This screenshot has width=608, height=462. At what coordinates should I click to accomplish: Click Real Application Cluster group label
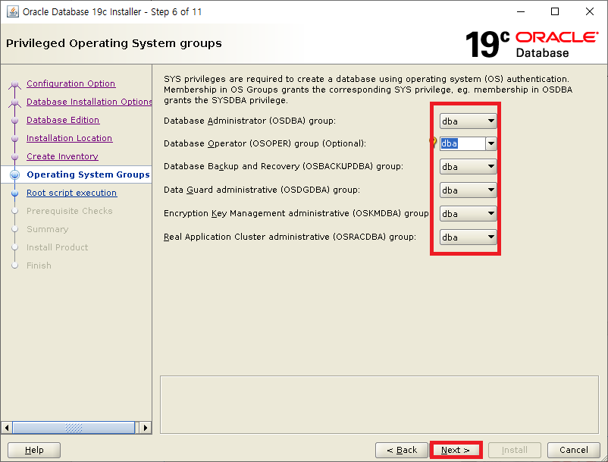click(x=290, y=237)
